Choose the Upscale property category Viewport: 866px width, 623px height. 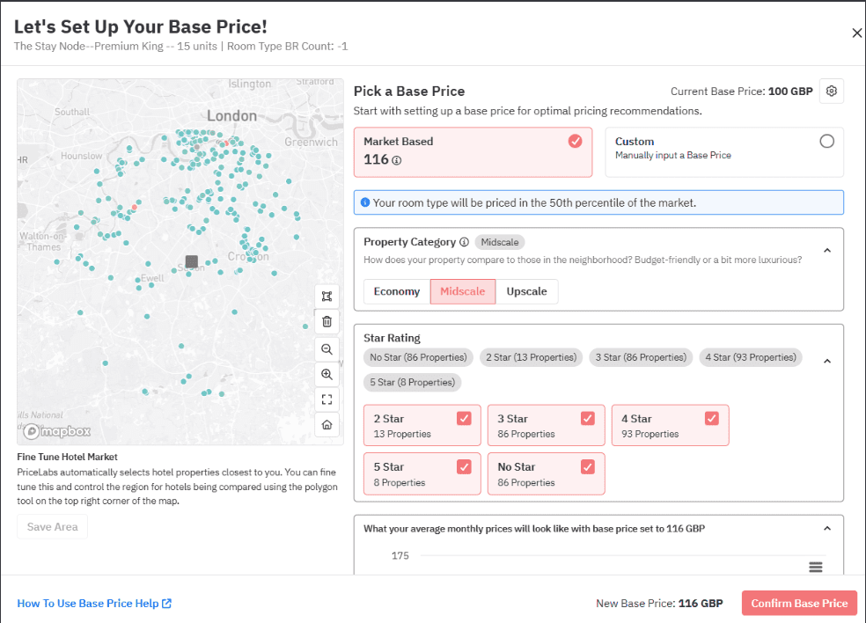526,291
